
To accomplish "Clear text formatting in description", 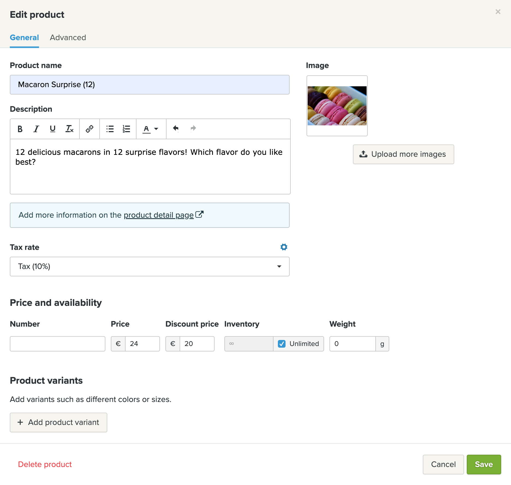I will pos(69,129).
